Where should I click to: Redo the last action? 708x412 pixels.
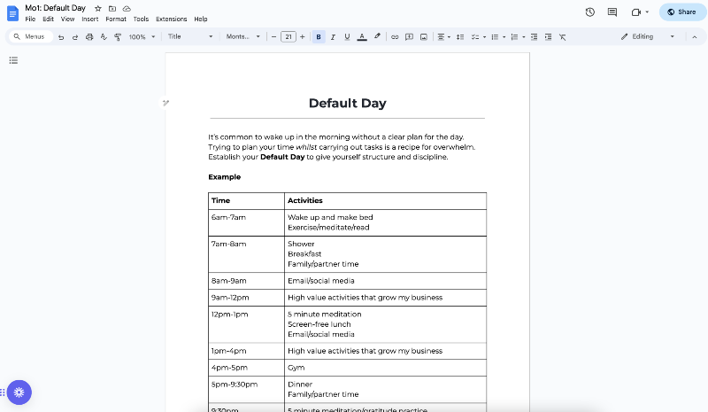(x=75, y=37)
